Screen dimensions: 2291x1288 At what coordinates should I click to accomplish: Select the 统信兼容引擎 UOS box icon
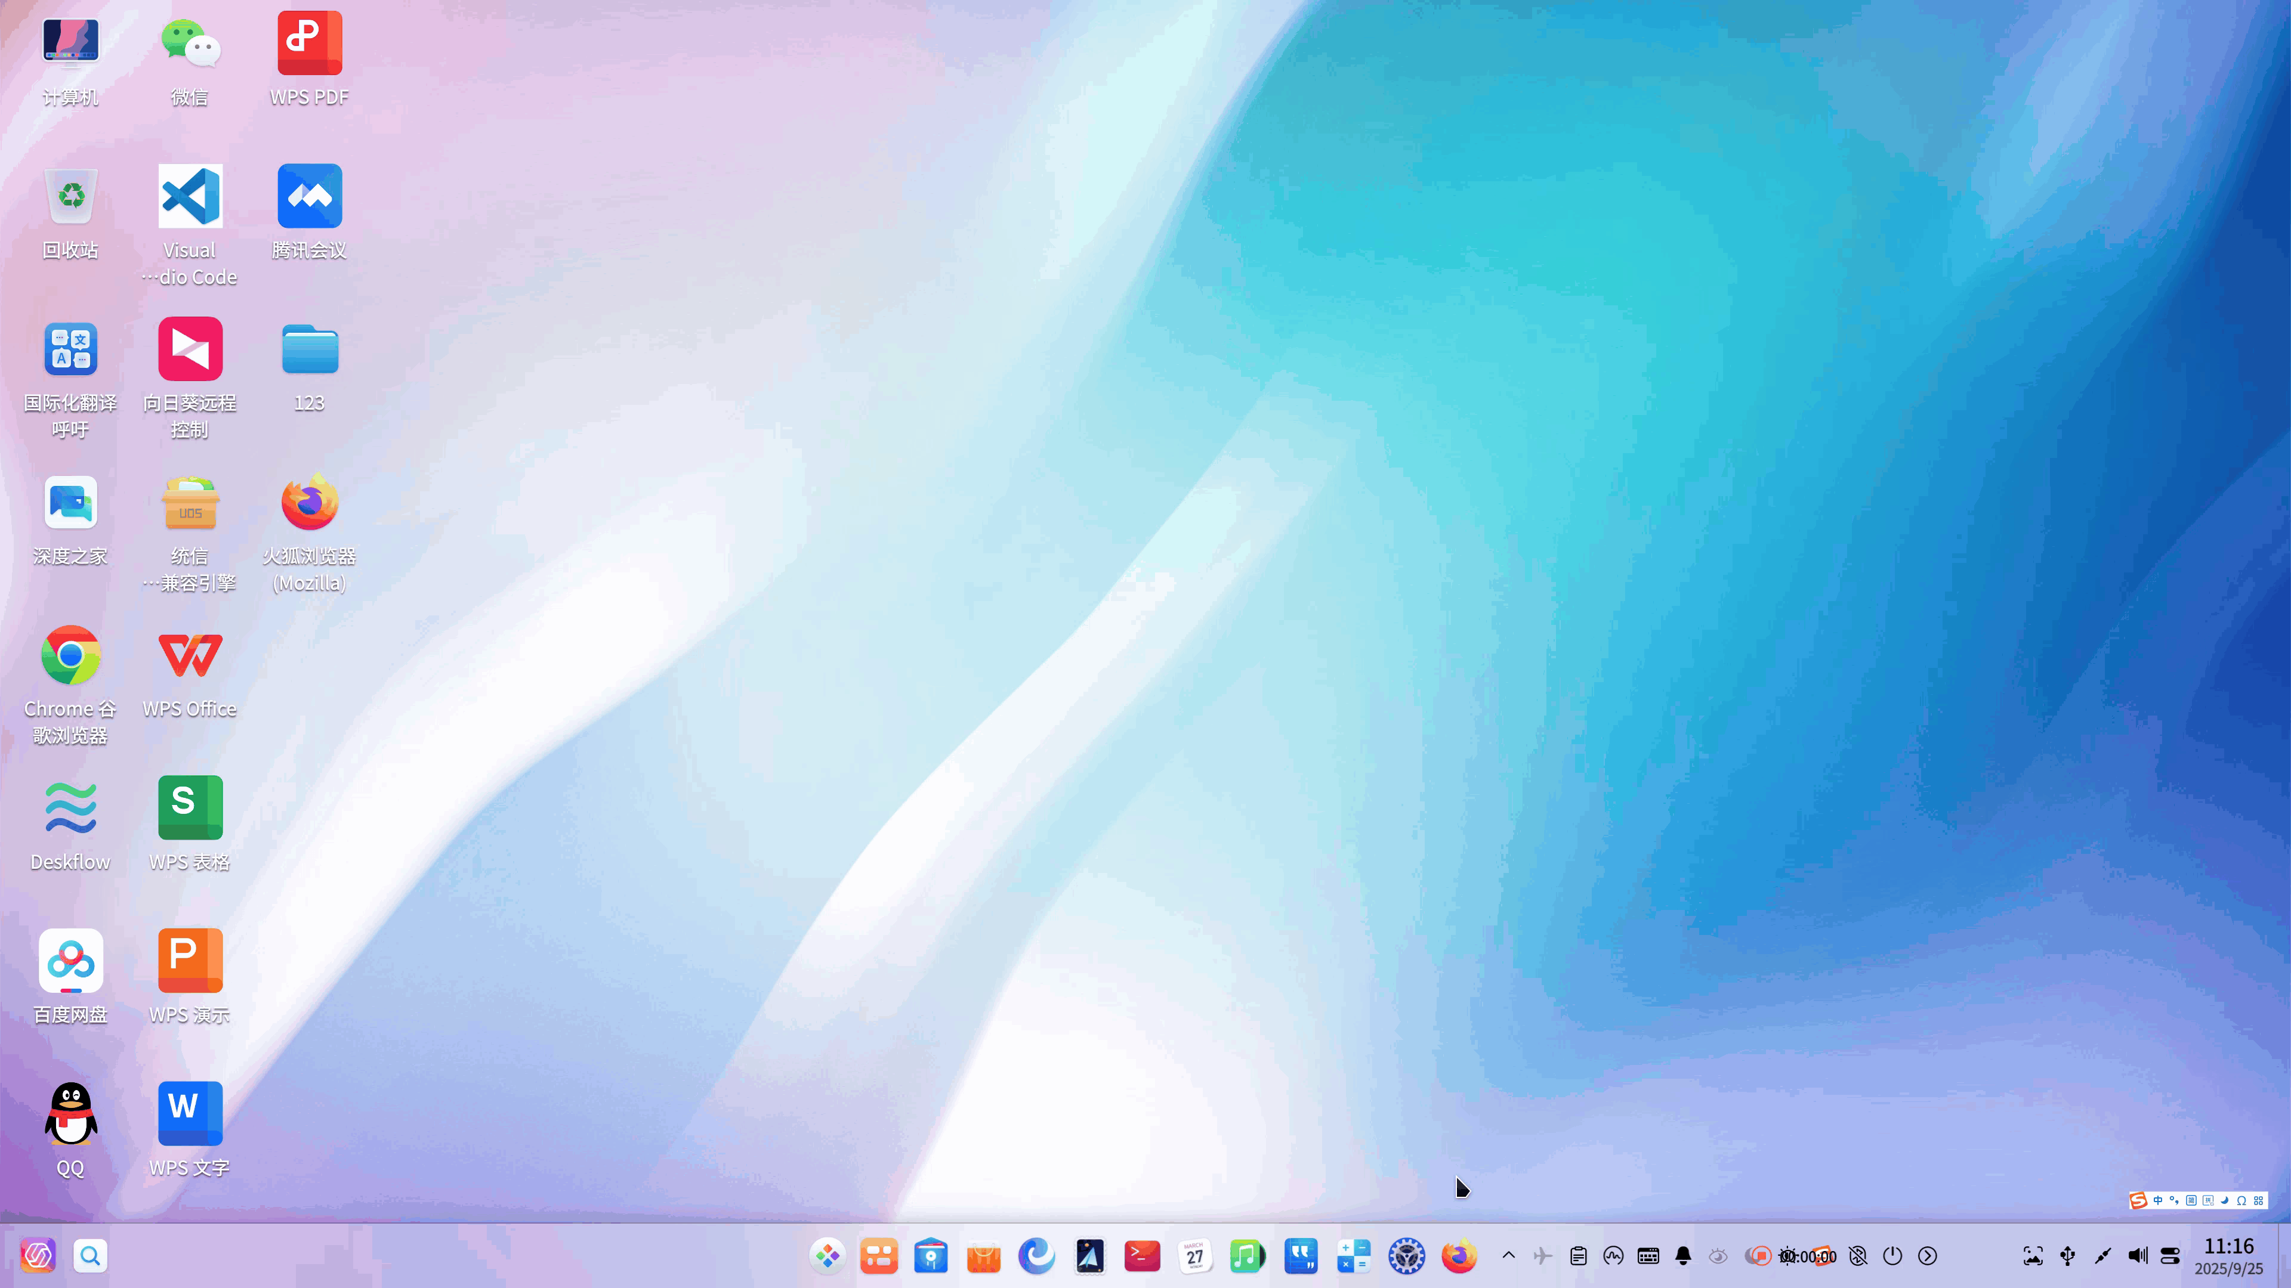pos(190,502)
